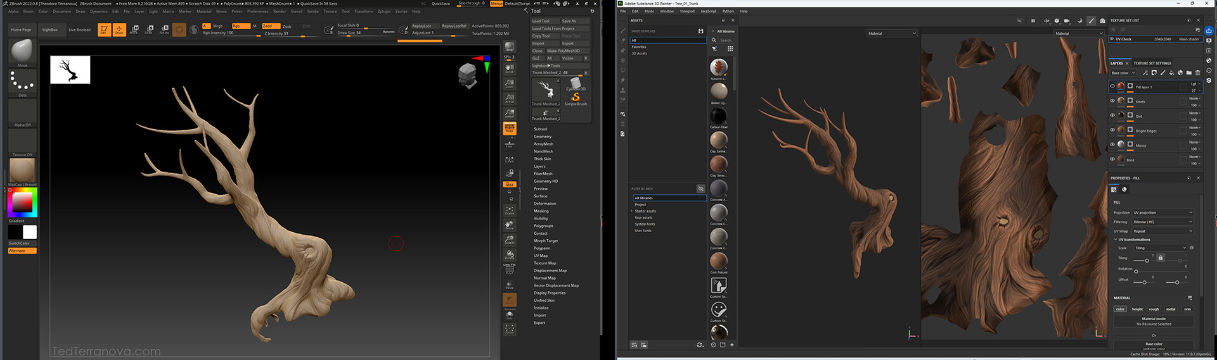Viewport: 1217px width, 360px height.
Task: Select the Scale gizmo tool in ZBrush
Action: 149,30
